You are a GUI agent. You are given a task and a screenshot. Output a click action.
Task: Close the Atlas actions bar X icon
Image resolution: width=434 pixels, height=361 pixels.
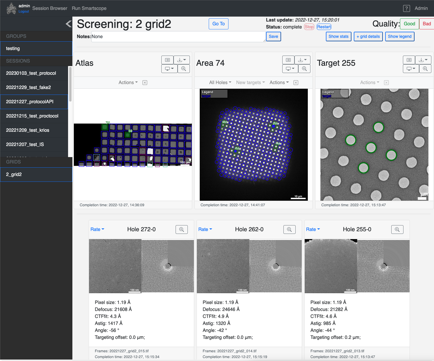[x=145, y=83]
